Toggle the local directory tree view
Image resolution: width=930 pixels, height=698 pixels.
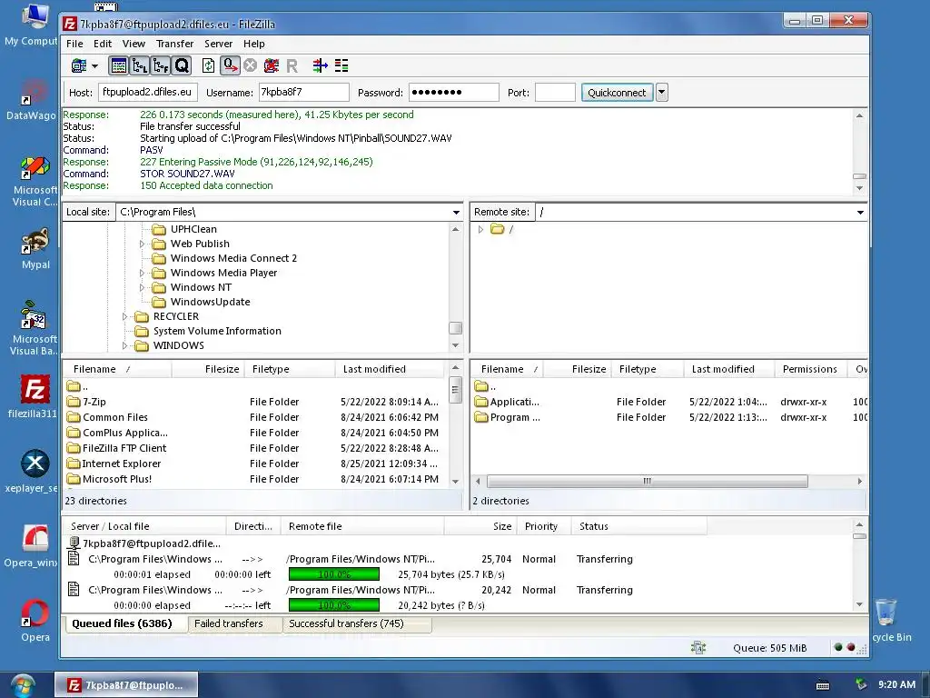(x=140, y=65)
